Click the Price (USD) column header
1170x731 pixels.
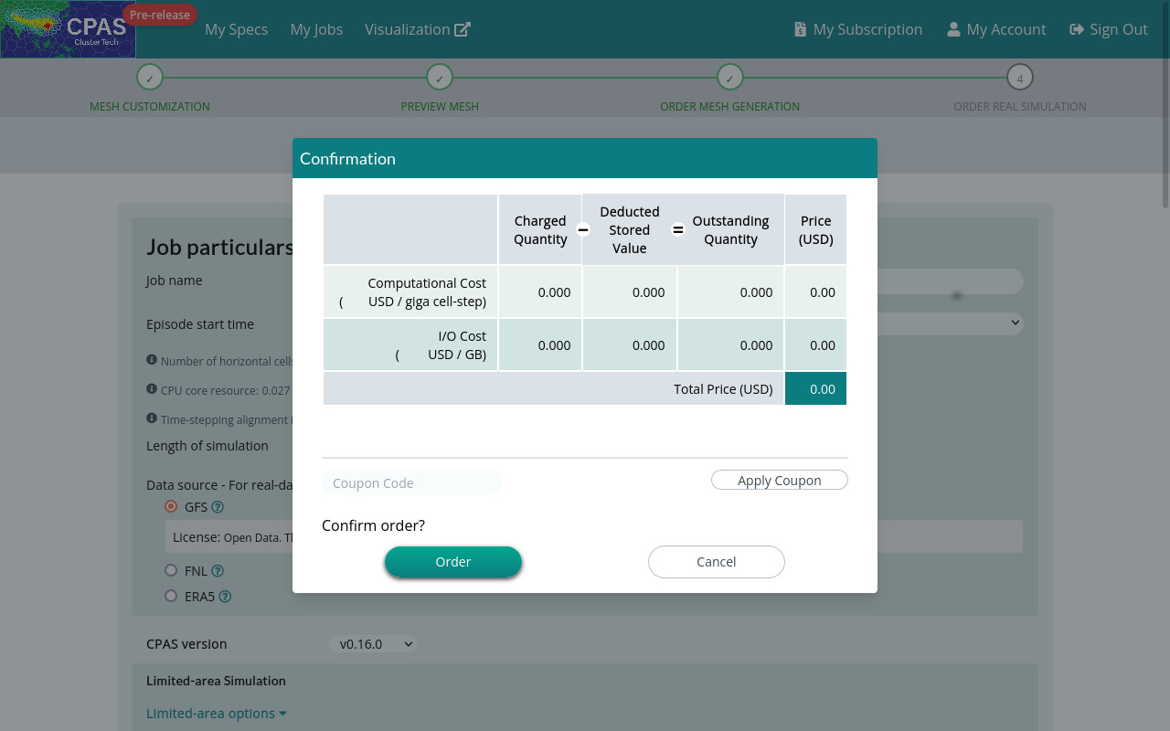coord(815,230)
